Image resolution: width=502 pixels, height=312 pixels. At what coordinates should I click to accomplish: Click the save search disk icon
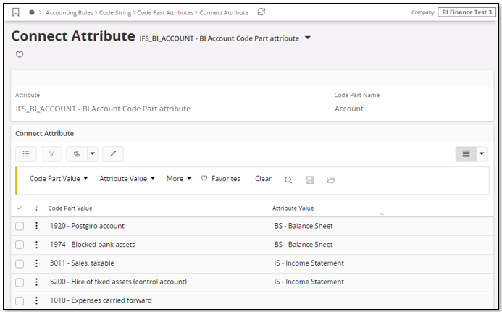click(x=309, y=180)
